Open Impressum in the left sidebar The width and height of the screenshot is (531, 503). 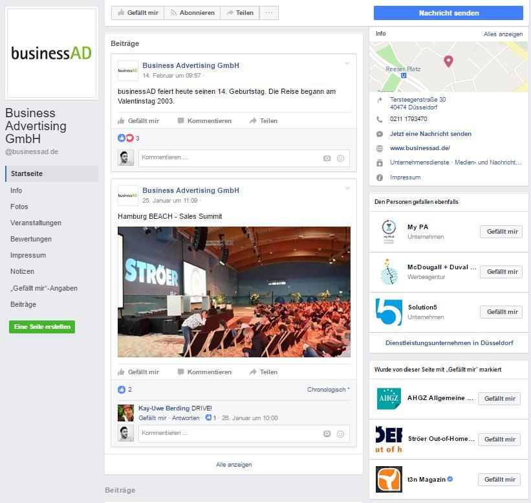click(28, 256)
